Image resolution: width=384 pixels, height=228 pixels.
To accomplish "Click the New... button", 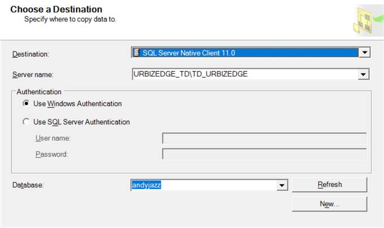I will point(330,204).
